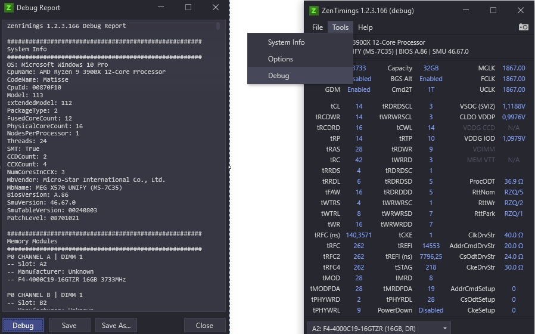Click the CLDO VDDP value 0,9976V
535x334 pixels.
tap(514, 117)
